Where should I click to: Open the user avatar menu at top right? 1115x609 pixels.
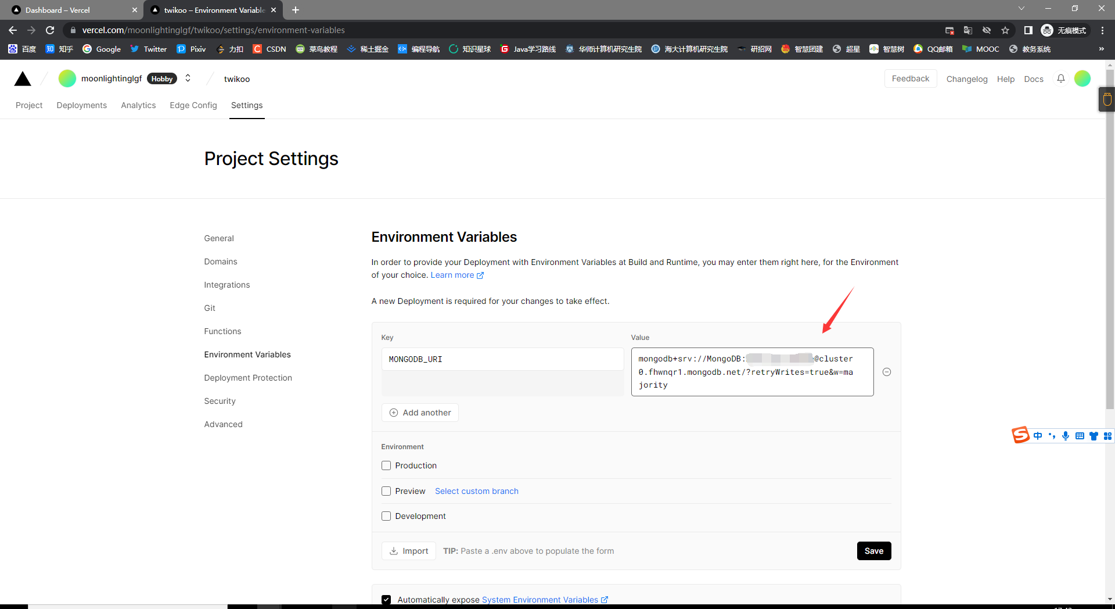coord(1082,78)
